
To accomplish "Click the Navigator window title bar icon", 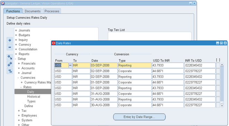I will coord(3,3).
